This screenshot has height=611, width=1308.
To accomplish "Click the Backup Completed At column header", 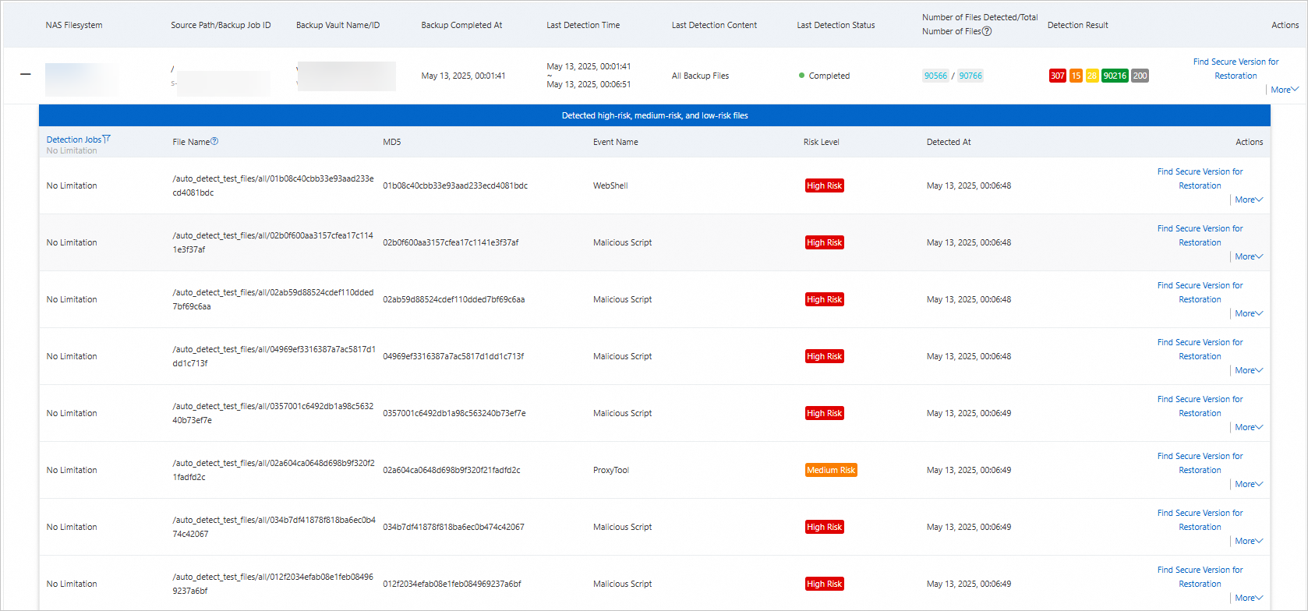I will tap(461, 25).
